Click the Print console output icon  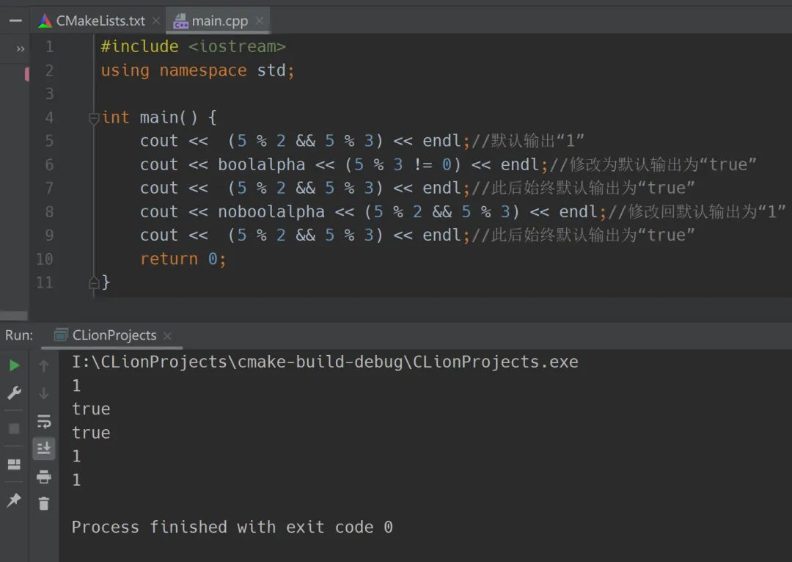coord(44,477)
